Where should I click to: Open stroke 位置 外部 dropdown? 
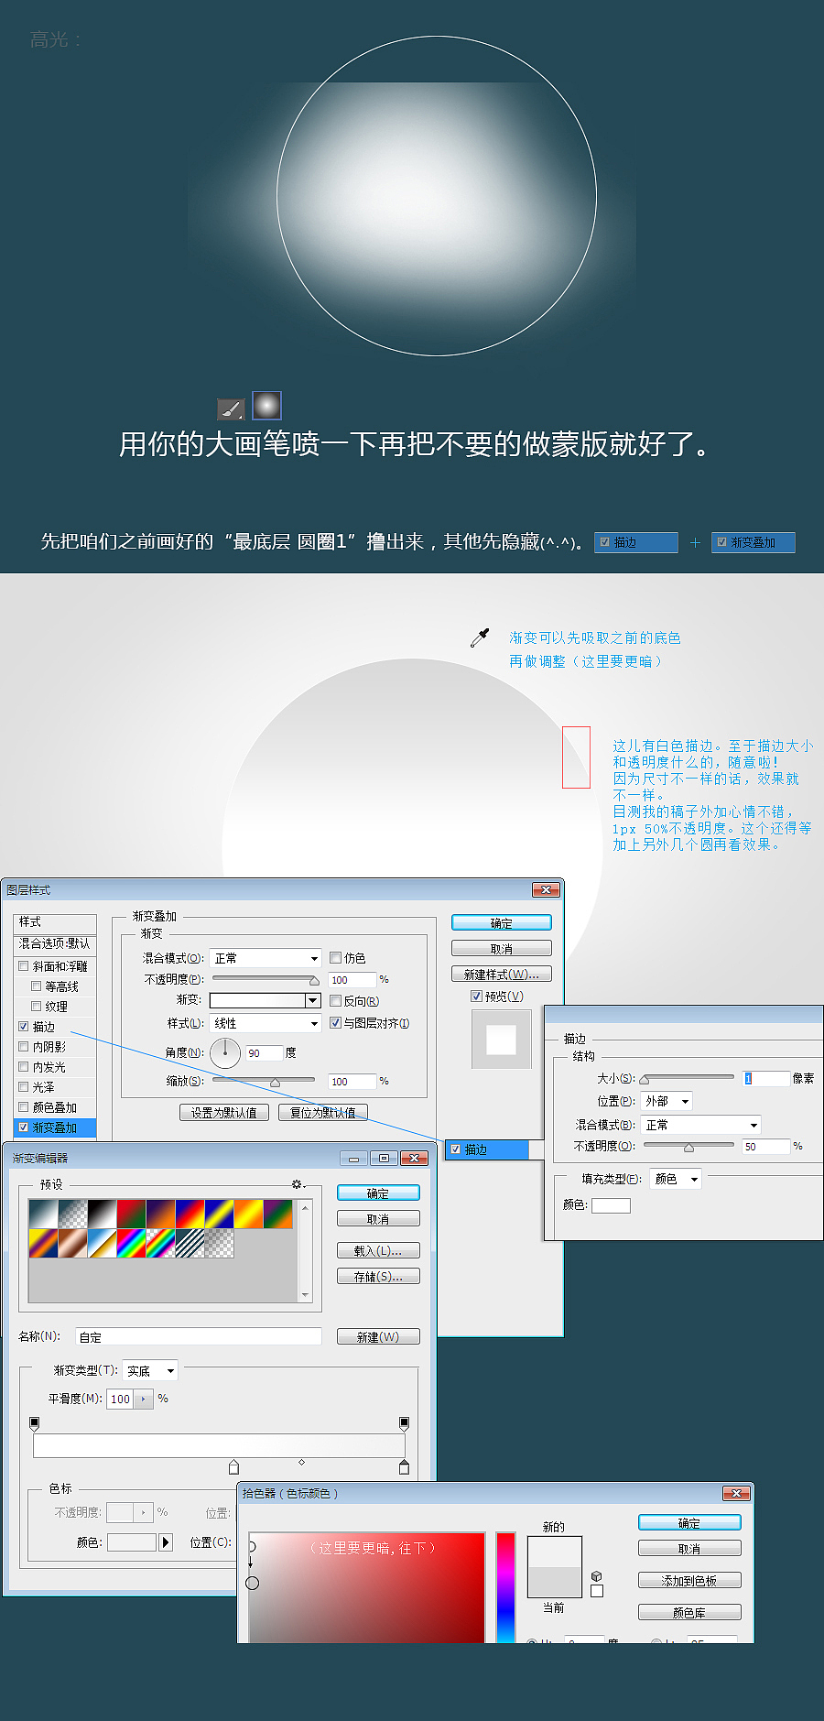click(667, 1101)
